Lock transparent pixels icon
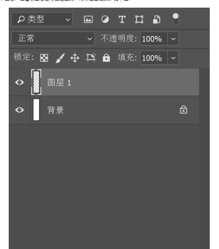 [44, 58]
